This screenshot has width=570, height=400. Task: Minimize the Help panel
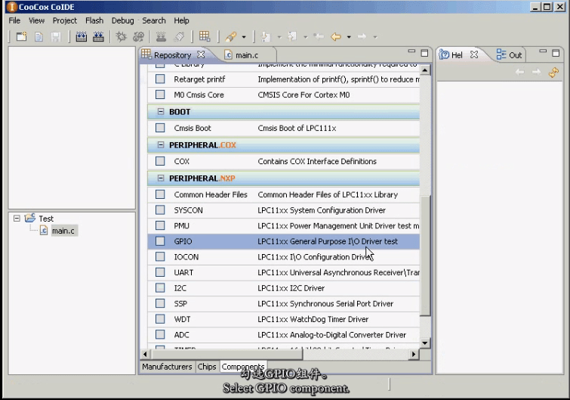pos(543,51)
